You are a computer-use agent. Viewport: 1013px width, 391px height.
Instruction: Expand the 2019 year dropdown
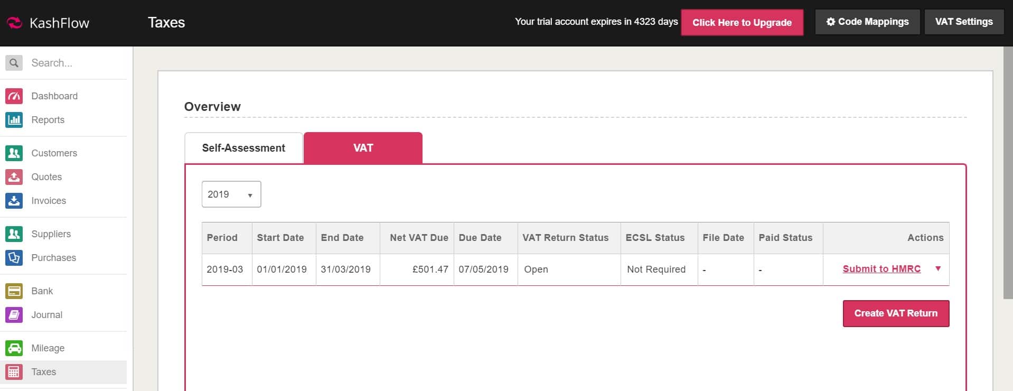231,194
